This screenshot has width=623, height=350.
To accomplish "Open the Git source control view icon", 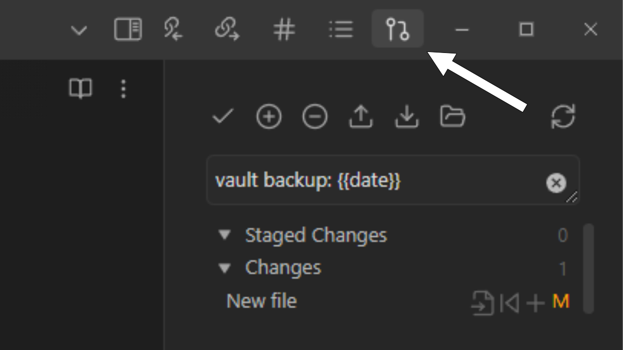I will [x=398, y=29].
